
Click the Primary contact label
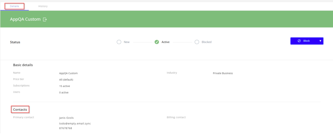23,117
